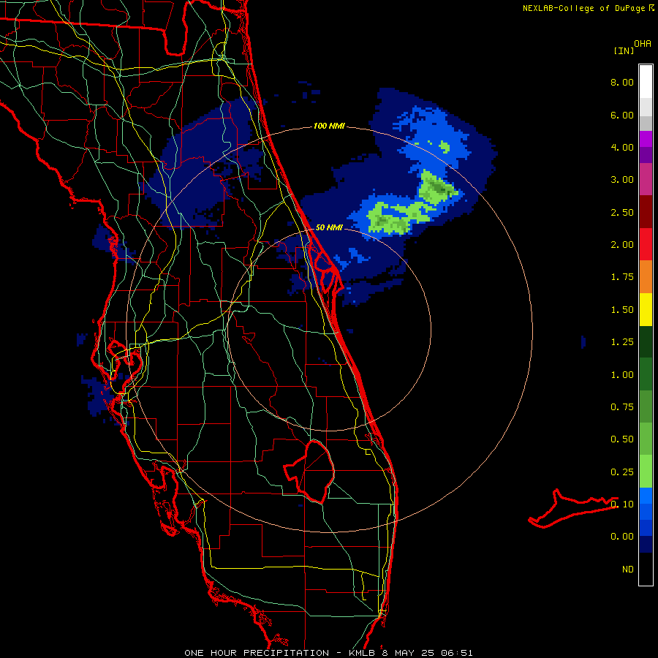Image resolution: width=658 pixels, height=658 pixels.
Task: Click the 2.00 legend value
Action: point(622,245)
